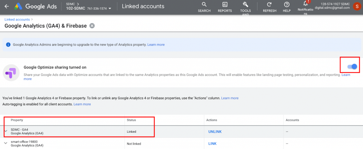Click the Google Optimize logo
This screenshot has height=149, width=363.
pos(11,72)
